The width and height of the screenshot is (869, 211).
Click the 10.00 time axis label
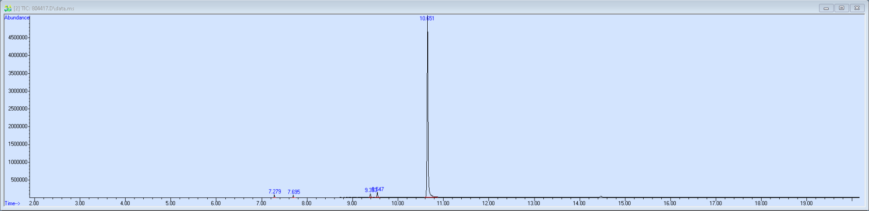coord(398,203)
